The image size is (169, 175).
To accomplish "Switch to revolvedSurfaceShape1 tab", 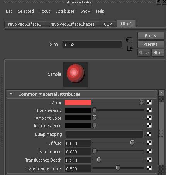I will click(x=73, y=24).
